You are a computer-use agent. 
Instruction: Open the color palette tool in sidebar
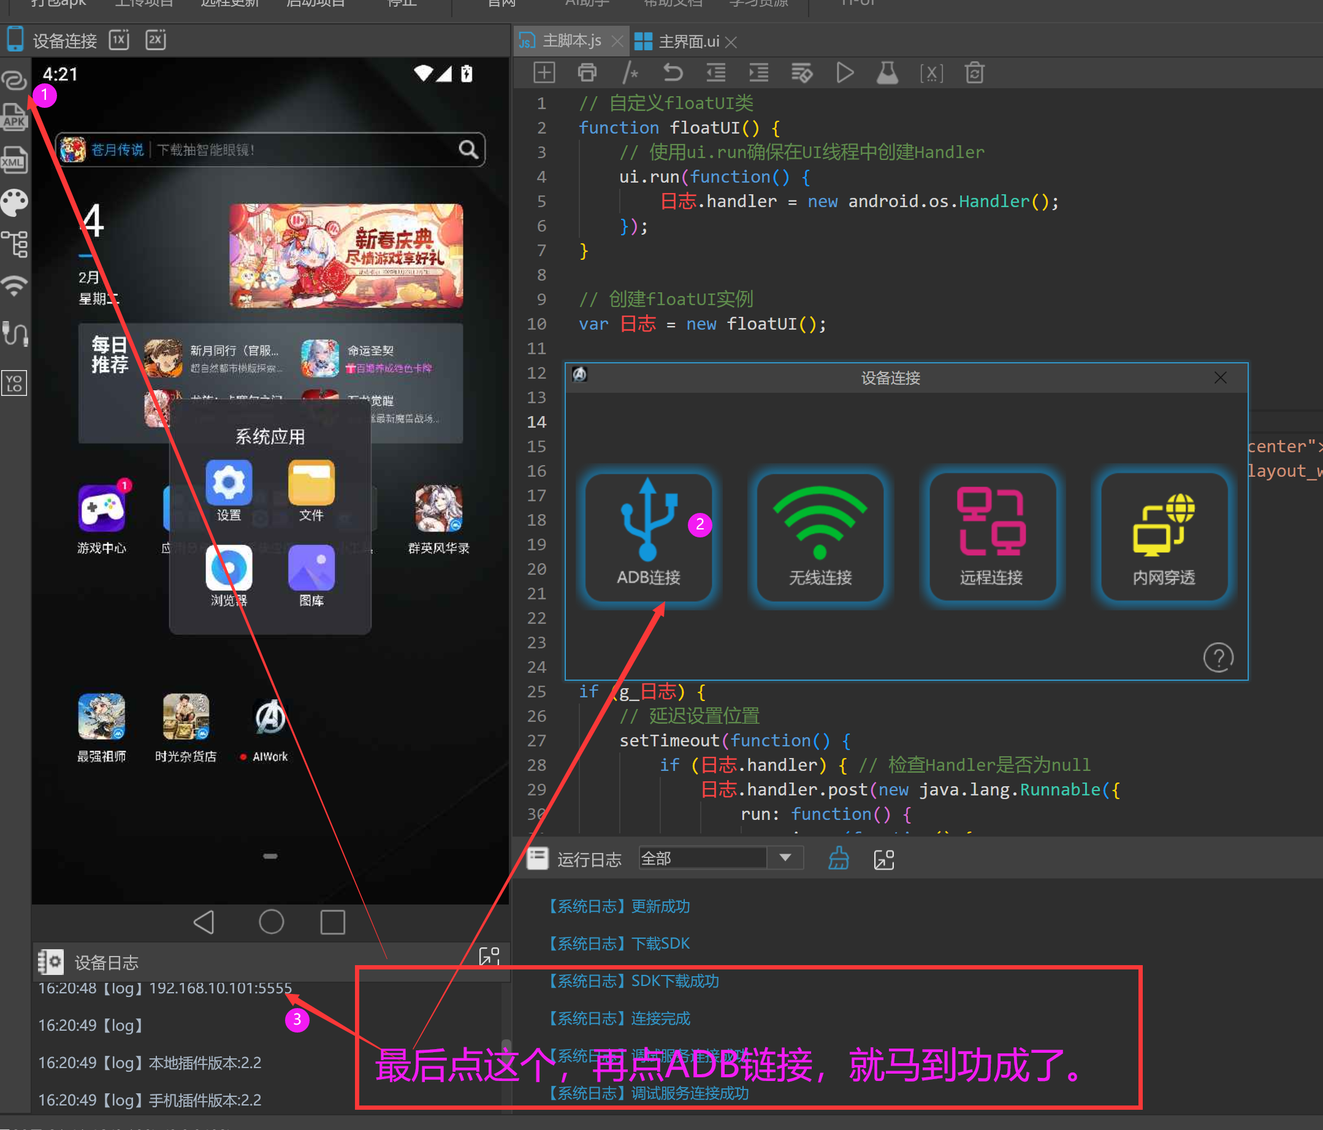pyautogui.click(x=14, y=203)
